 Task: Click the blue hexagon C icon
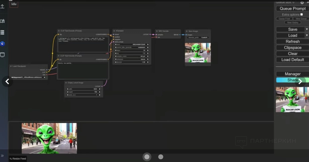[x=2, y=44]
